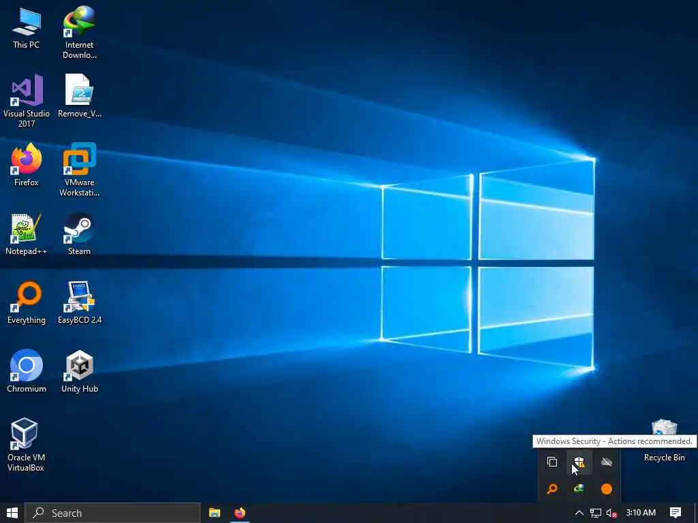Image resolution: width=698 pixels, height=523 pixels.
Task: Select the Remove_V... PowerShell script file
Action: (79, 96)
